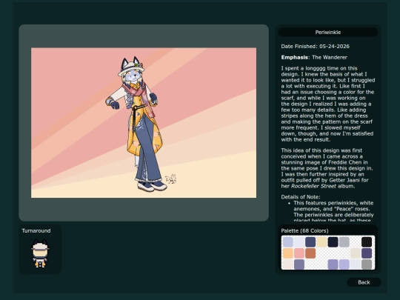Open the Turnaround pixel sprite thumbnail

click(40, 253)
